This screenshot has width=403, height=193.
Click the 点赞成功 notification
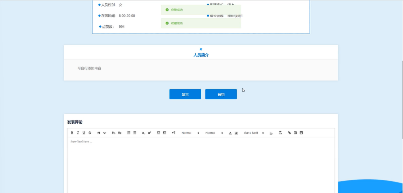pos(201,10)
